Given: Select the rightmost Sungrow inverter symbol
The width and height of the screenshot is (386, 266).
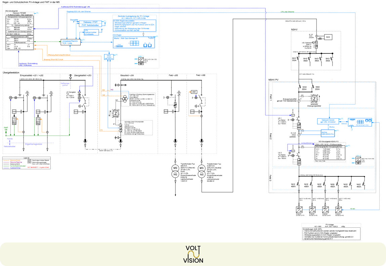Looking at the screenshot, I should point(339,210).
